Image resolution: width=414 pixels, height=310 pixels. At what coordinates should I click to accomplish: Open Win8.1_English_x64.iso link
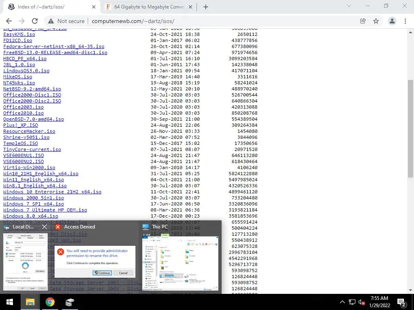(x=35, y=186)
